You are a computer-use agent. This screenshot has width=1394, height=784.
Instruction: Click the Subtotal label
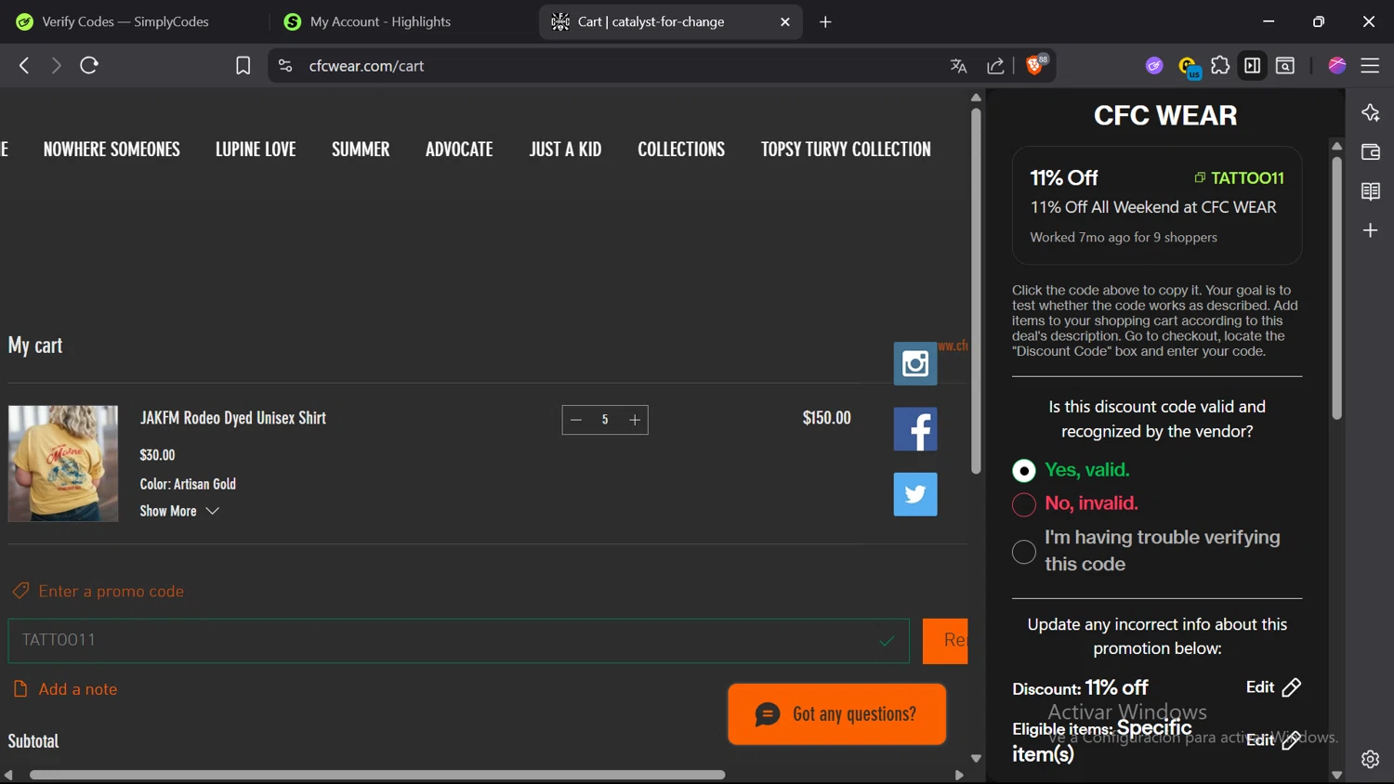(x=33, y=740)
